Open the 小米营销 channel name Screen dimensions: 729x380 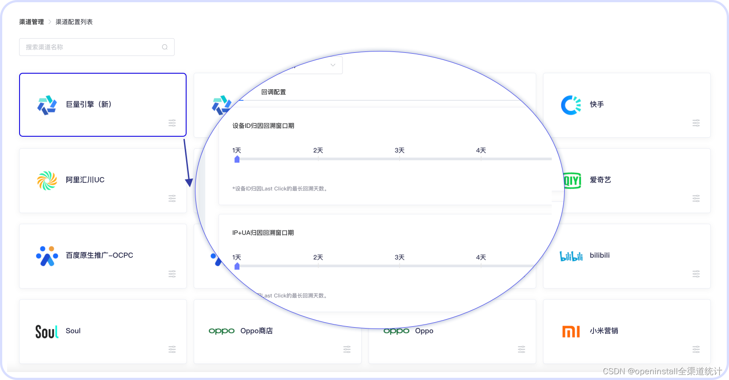[x=604, y=331]
